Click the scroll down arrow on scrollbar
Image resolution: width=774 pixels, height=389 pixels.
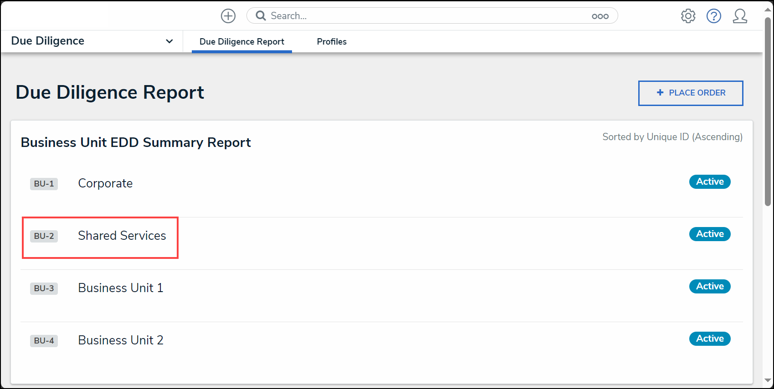click(x=768, y=381)
